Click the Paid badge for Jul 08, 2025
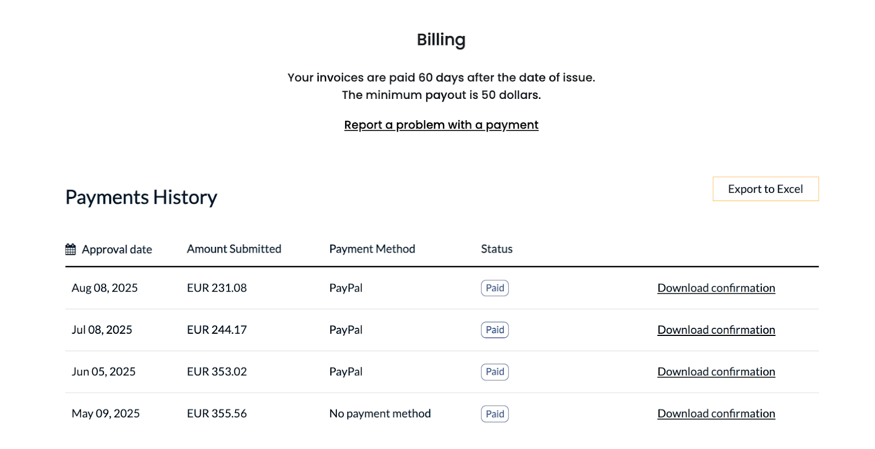Viewport: 875px width, 449px height. (495, 330)
